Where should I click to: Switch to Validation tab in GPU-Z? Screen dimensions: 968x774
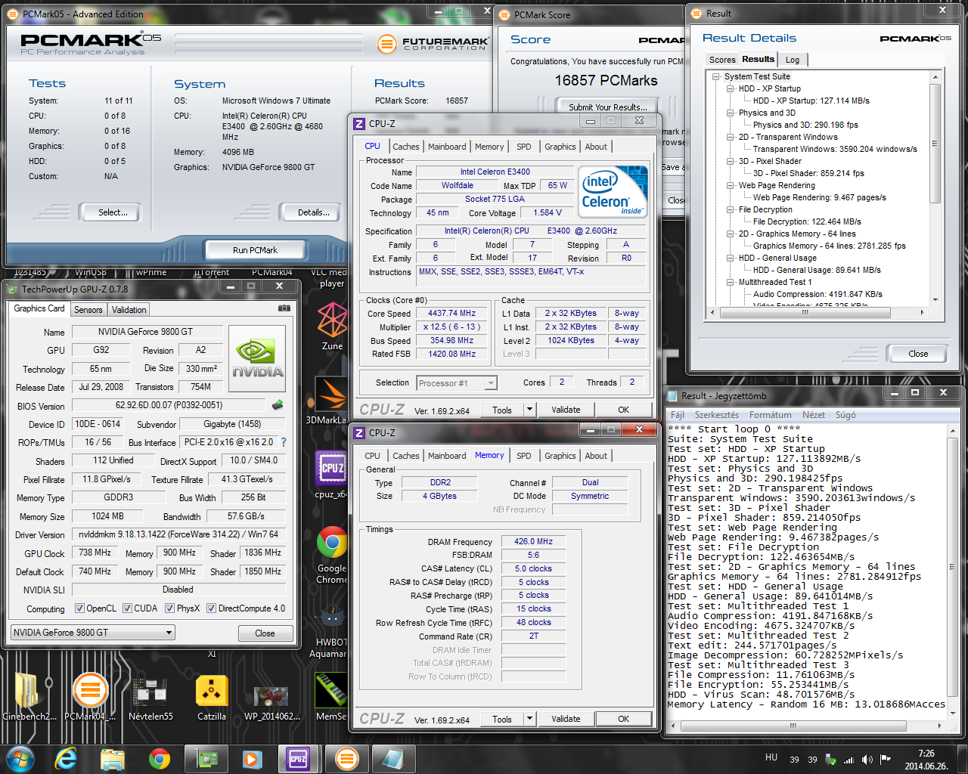(129, 310)
